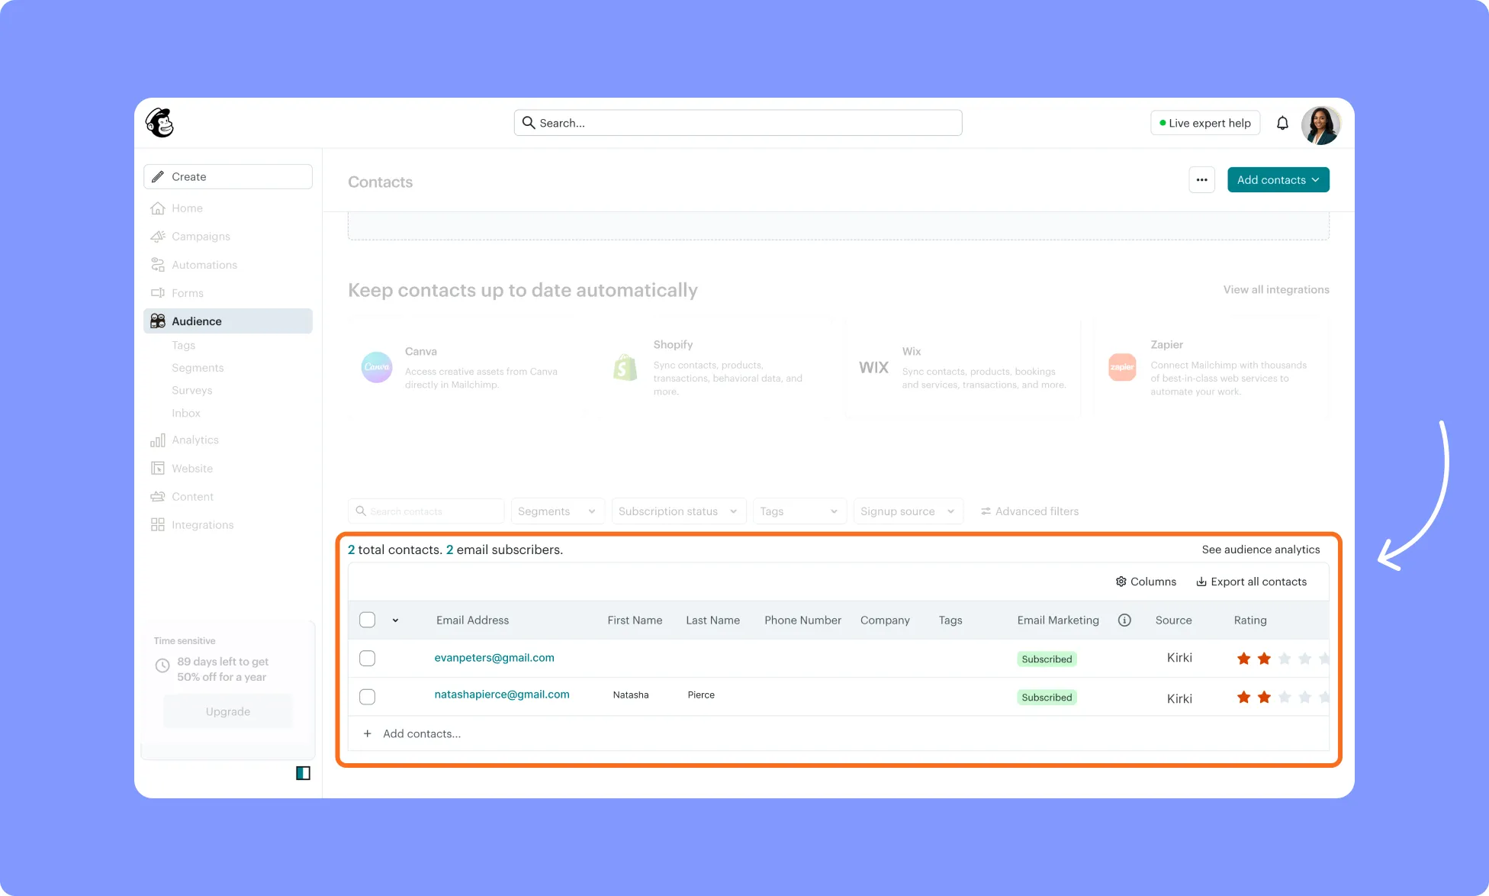Open Surveys under Audience
Viewport: 1489px width, 896px height.
pyautogui.click(x=191, y=390)
